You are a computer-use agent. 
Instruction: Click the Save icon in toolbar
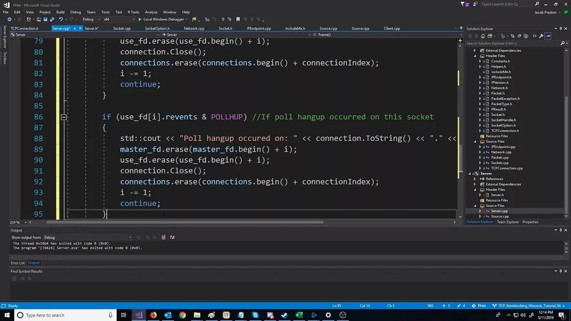tap(46, 19)
